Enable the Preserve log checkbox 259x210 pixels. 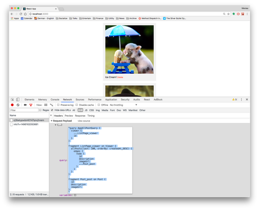point(58,105)
